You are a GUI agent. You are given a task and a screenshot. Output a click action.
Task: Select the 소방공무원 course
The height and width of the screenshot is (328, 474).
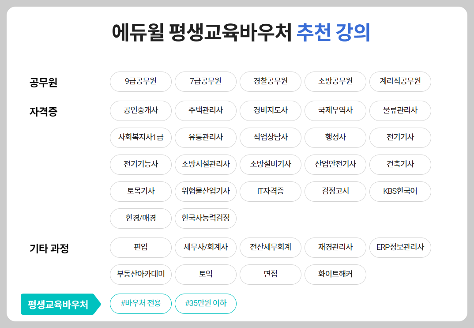pyautogui.click(x=335, y=82)
